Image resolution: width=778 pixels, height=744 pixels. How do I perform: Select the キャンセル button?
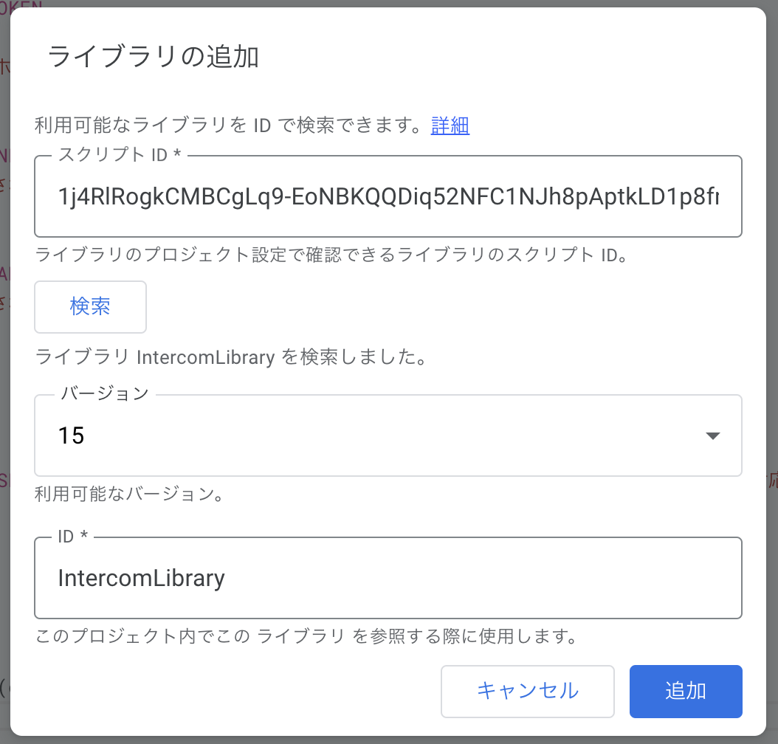[527, 691]
